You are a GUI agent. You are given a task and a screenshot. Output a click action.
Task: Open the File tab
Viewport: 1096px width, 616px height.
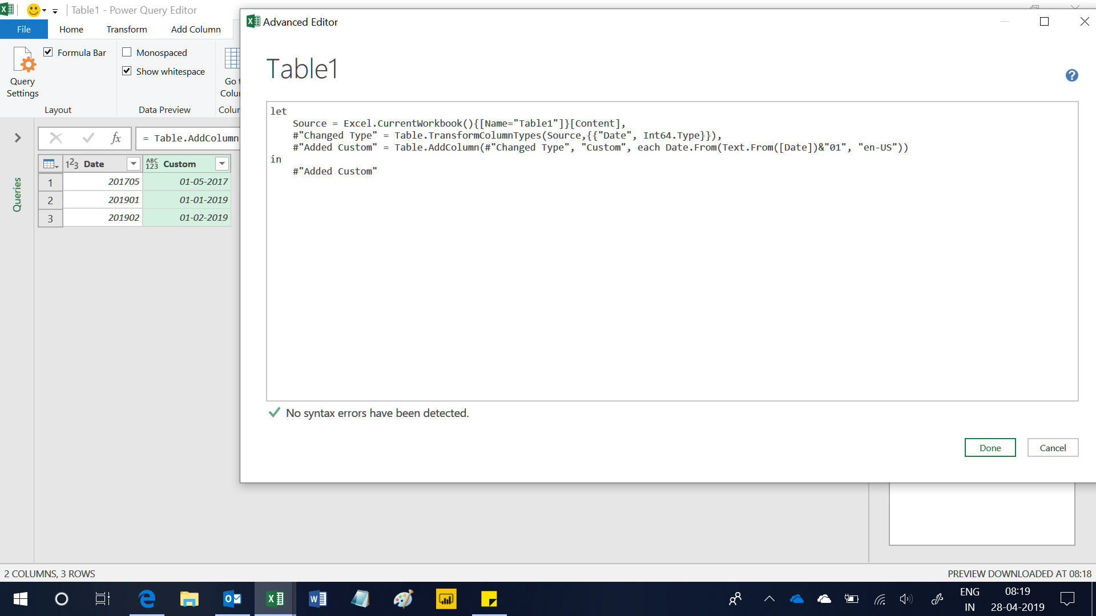24,29
